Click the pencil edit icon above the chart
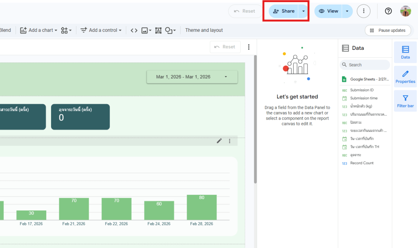The height and width of the screenshot is (248, 418). pyautogui.click(x=219, y=141)
